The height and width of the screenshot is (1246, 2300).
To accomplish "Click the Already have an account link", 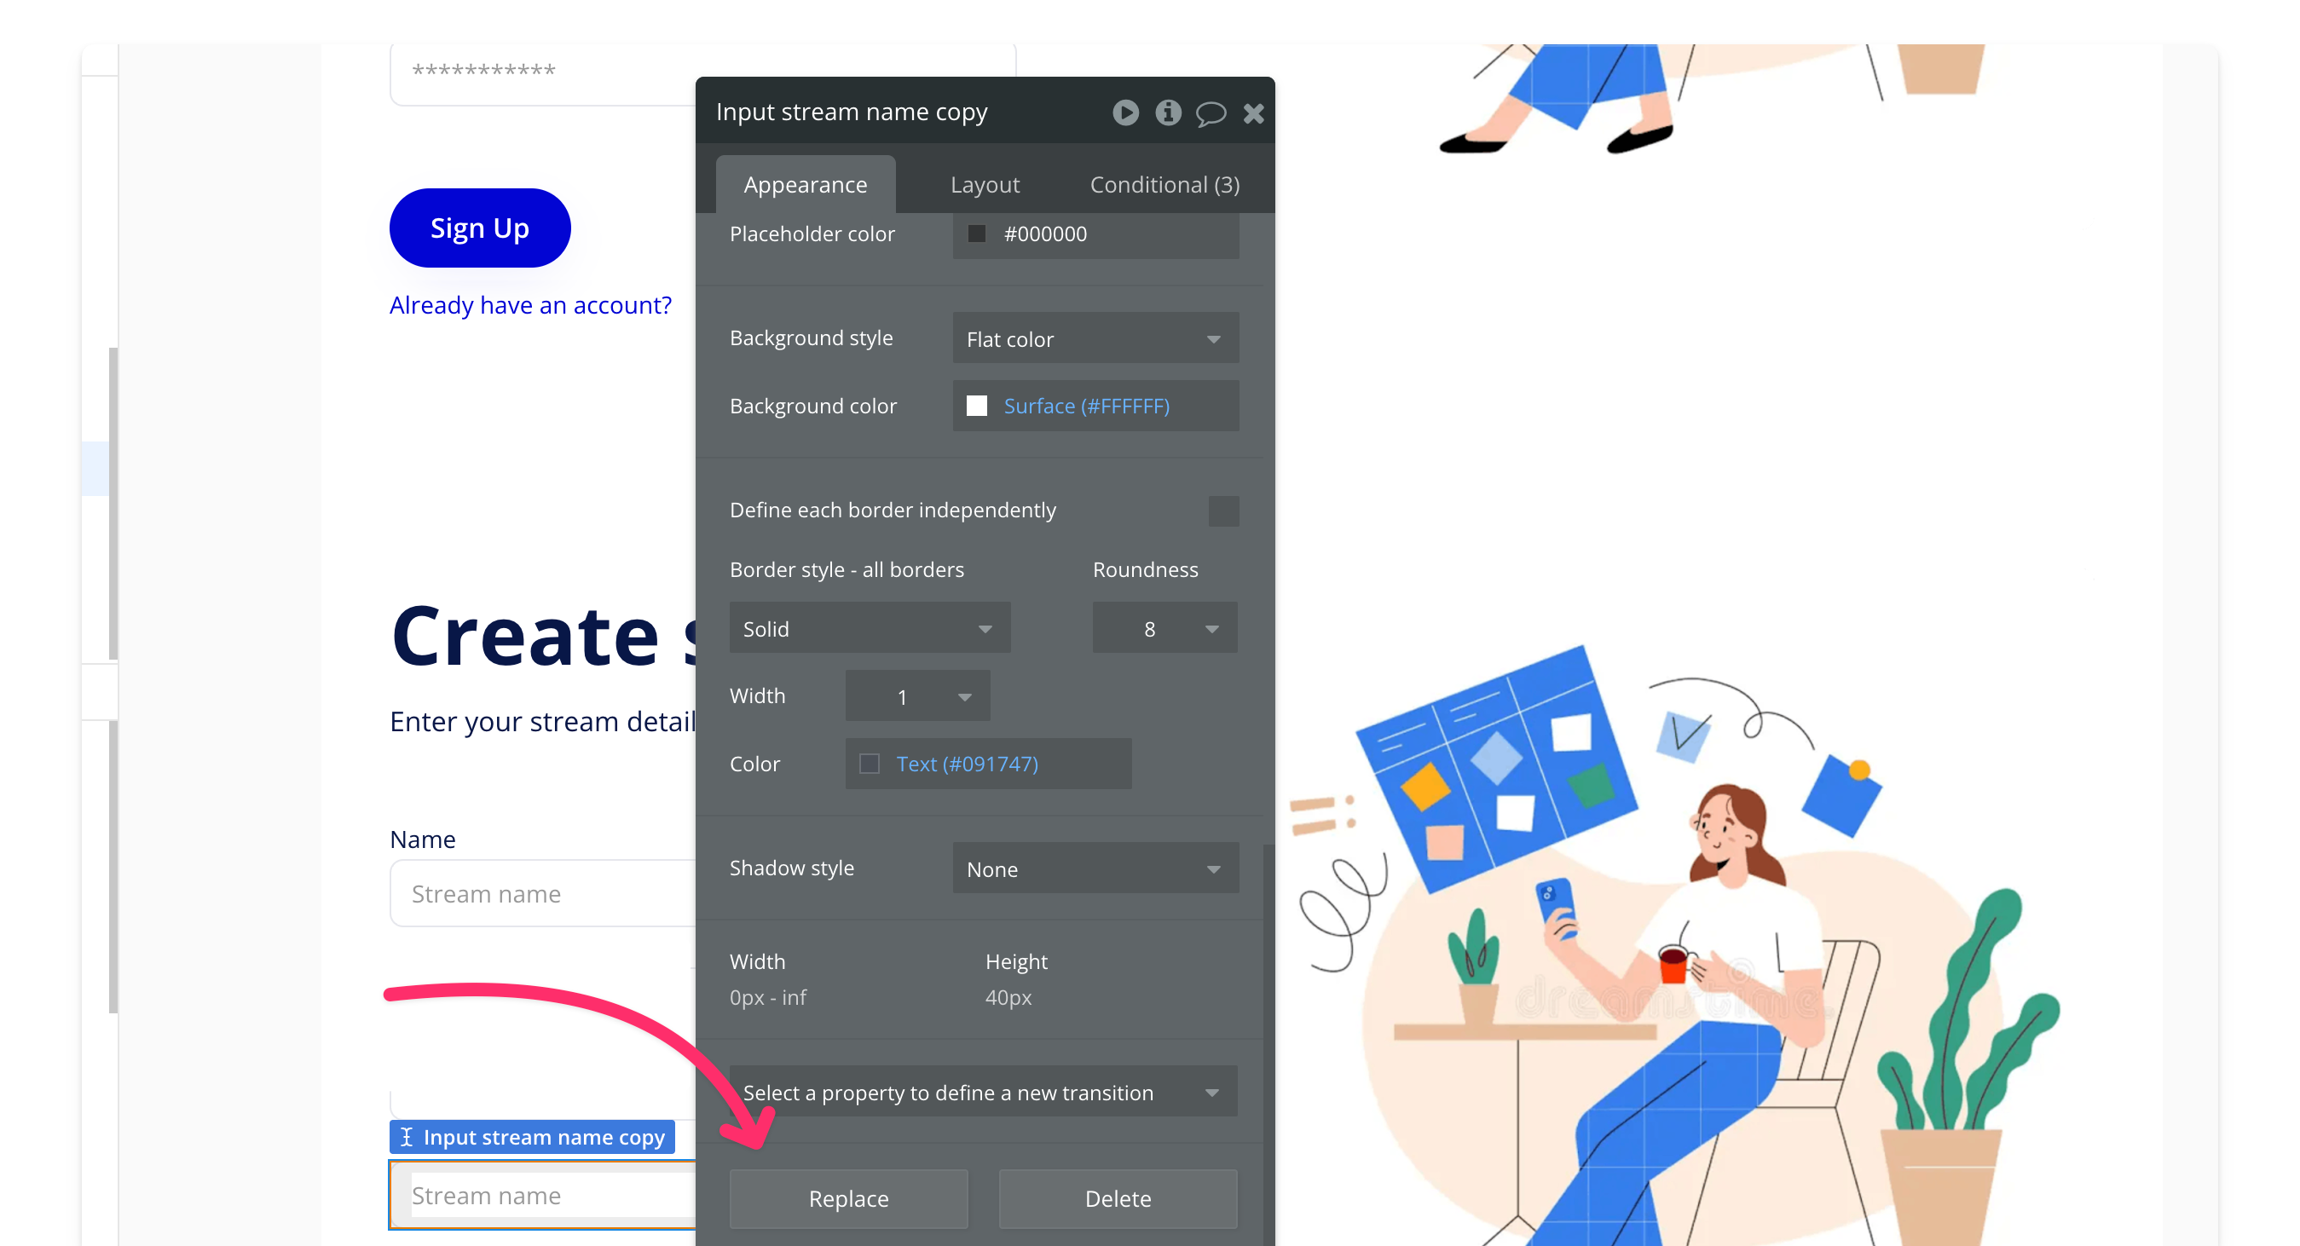I will click(x=530, y=305).
